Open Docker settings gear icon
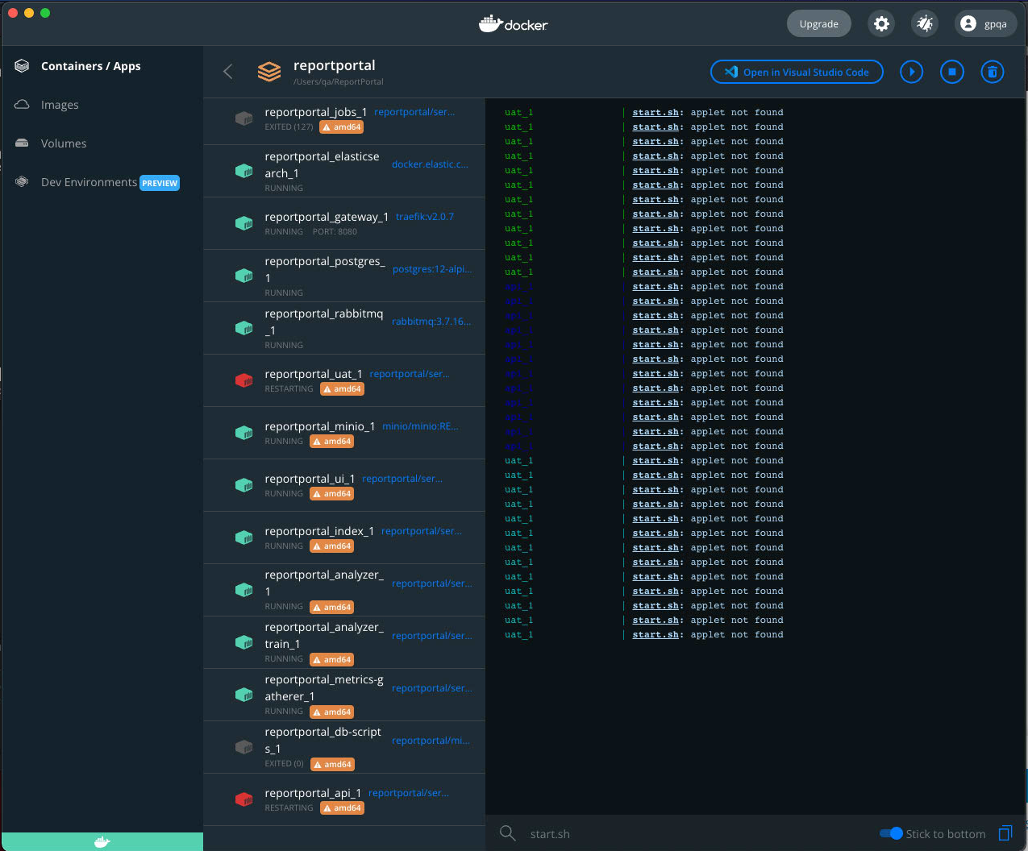 [x=881, y=24]
